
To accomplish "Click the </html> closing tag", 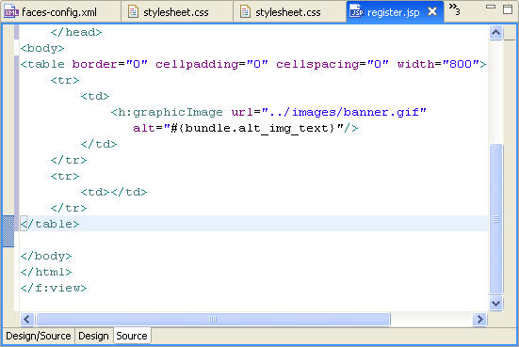I will [x=46, y=272].
